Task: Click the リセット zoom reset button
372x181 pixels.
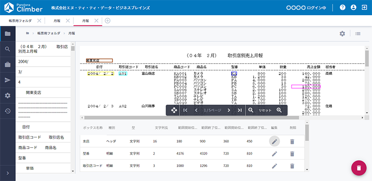Action: click(265, 110)
